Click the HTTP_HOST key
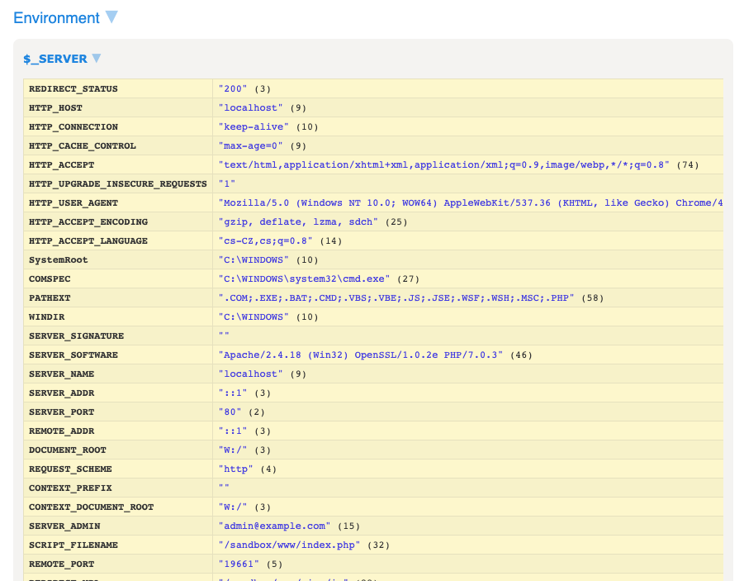The height and width of the screenshot is (581, 744). pyautogui.click(x=55, y=107)
